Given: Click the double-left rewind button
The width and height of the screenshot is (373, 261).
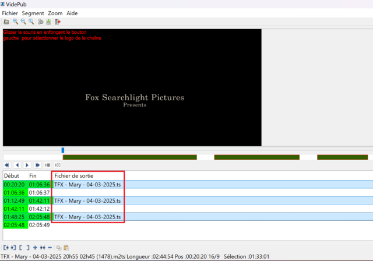Looking at the screenshot, I should click(7, 165).
